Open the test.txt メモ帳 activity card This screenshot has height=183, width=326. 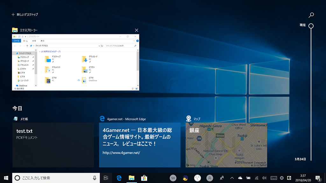(x=53, y=145)
